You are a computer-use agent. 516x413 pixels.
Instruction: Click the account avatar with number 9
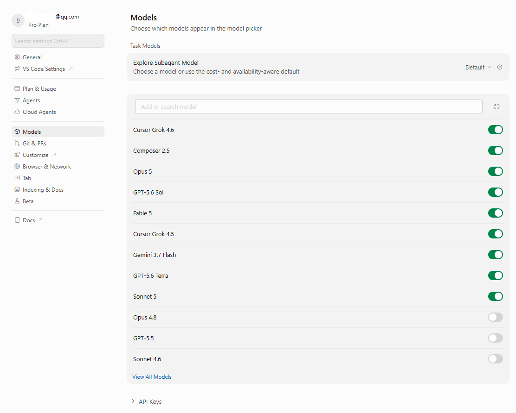pos(18,20)
